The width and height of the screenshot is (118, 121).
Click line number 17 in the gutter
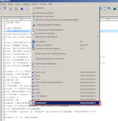(4, 69)
